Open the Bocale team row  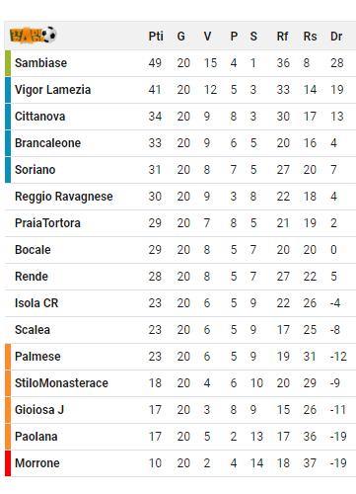[180, 250]
